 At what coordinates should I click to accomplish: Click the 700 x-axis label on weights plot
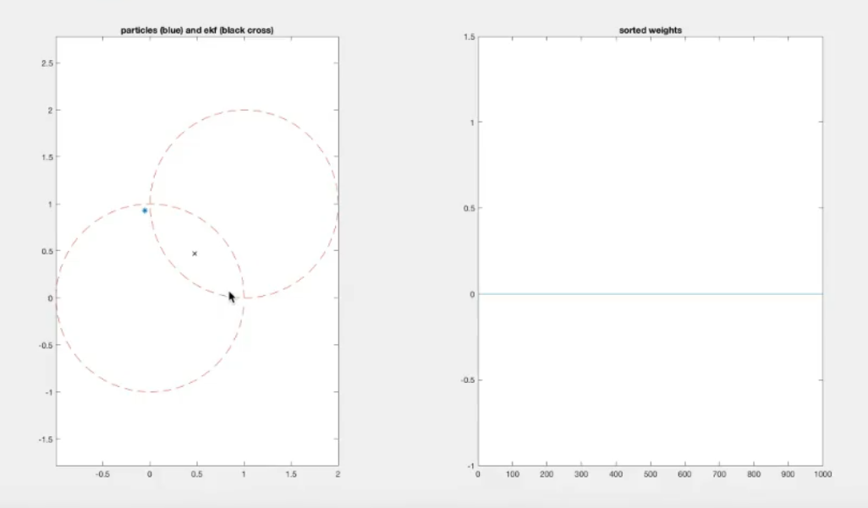[719, 476]
